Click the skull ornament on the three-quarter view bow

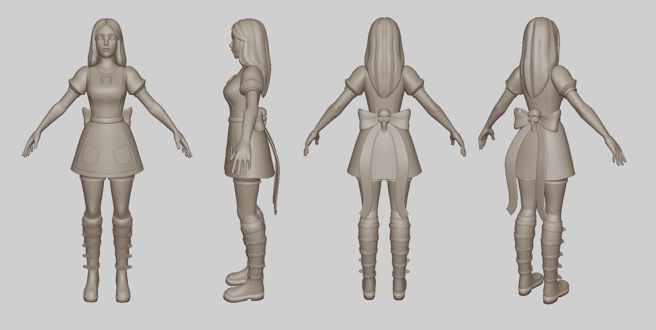coord(534,119)
